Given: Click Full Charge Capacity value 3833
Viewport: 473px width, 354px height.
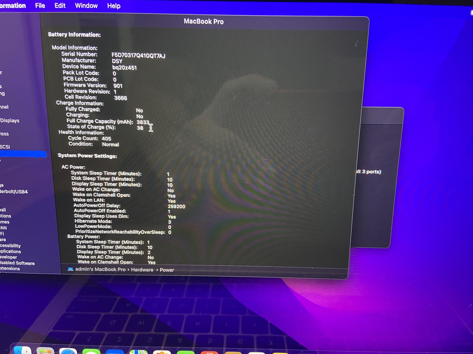Looking at the screenshot, I should pos(143,122).
